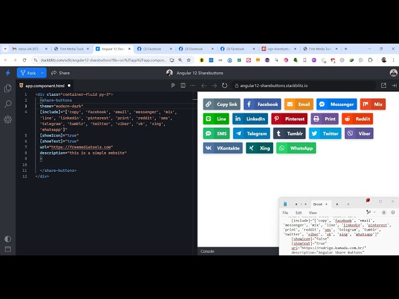Click the Pinterest share button

pyautogui.click(x=290, y=119)
